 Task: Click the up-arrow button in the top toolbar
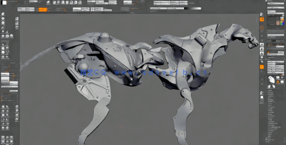click(x=93, y=8)
